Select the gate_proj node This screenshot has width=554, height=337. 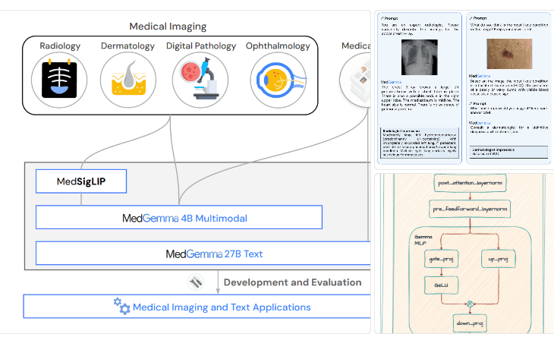(x=440, y=260)
